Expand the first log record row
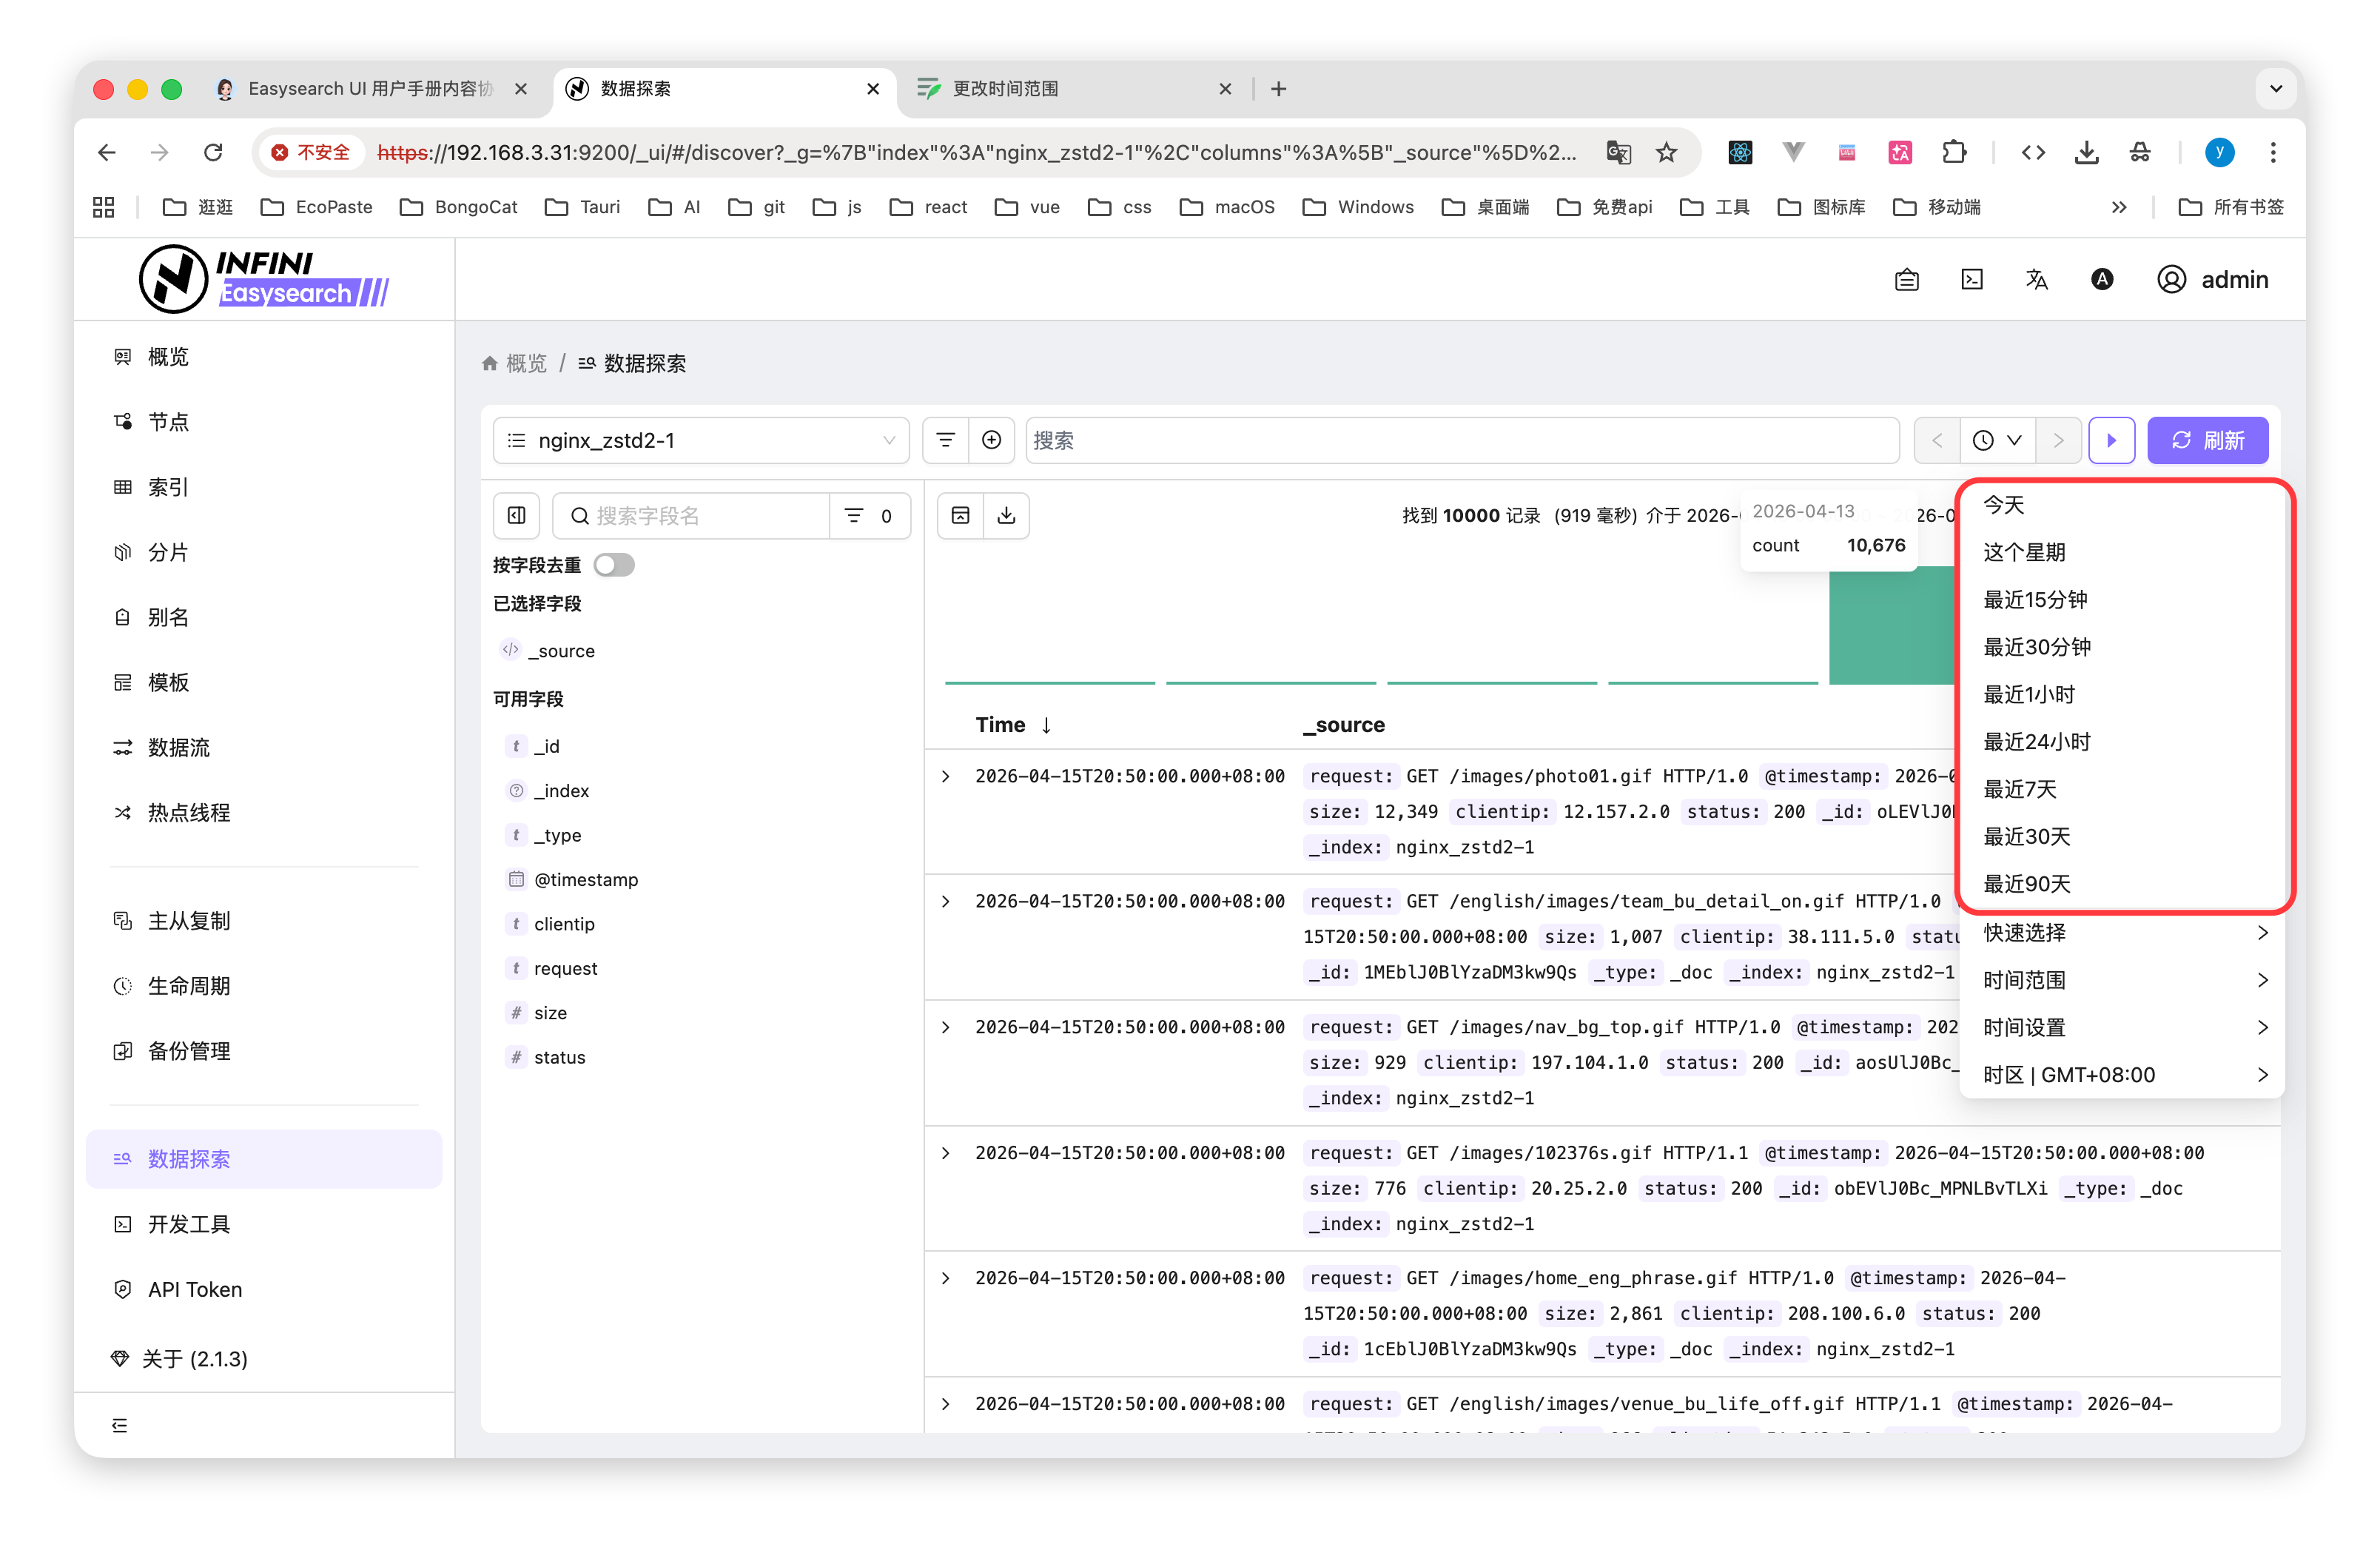Viewport: 2380px width, 1547px height. coord(945,776)
